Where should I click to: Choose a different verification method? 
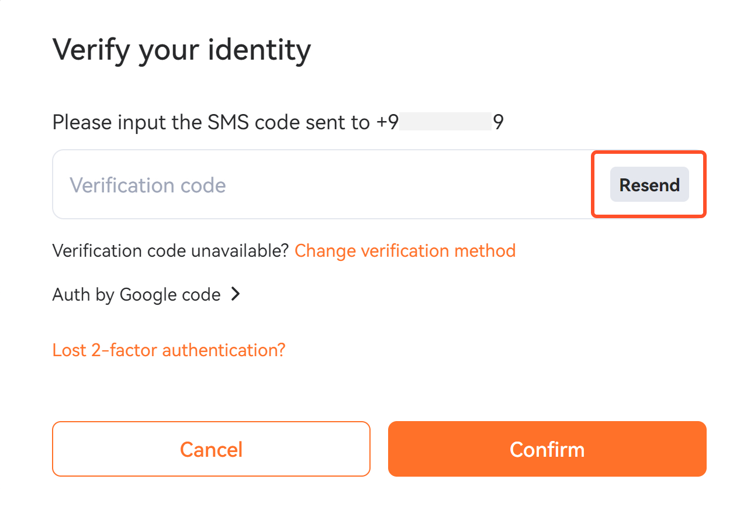point(404,251)
